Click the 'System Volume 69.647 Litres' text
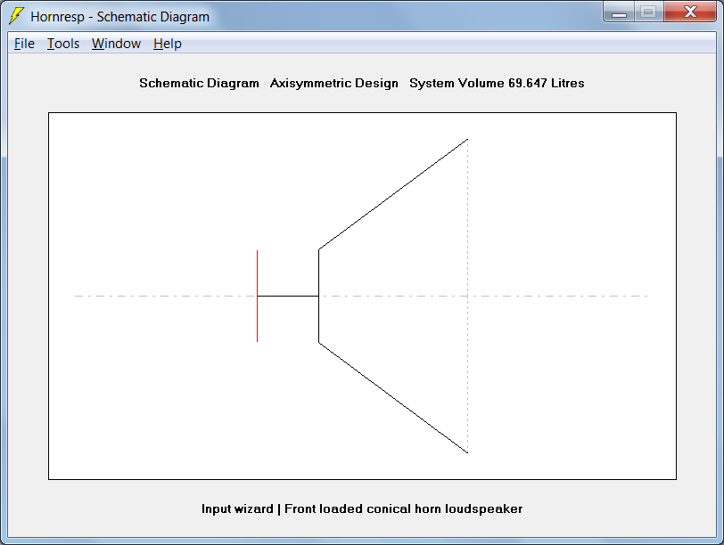The width and height of the screenshot is (724, 545). [x=497, y=83]
